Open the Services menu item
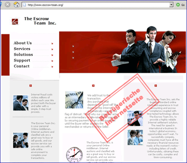Image resolution: width=187 pixels, height=163 pixels. click(x=22, y=49)
